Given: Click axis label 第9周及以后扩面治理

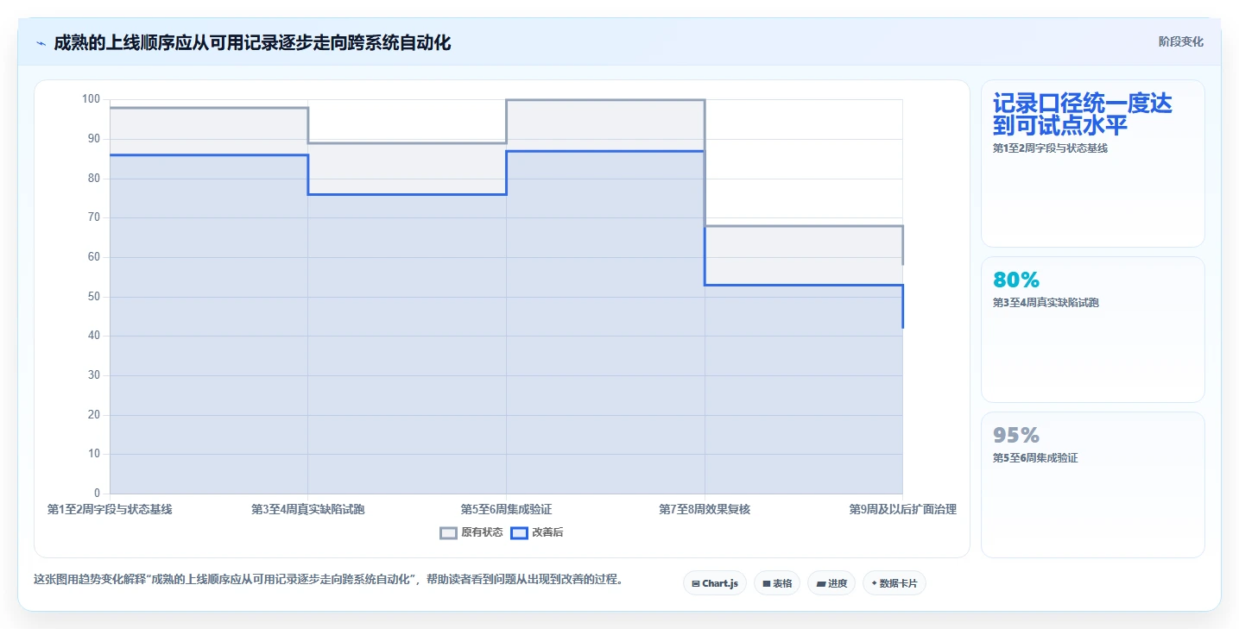Looking at the screenshot, I should [x=903, y=510].
